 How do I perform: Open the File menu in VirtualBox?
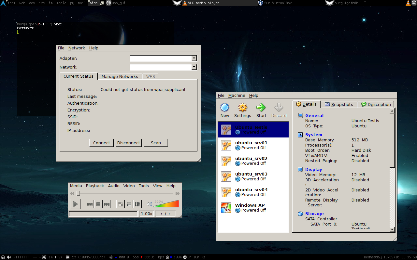click(221, 95)
